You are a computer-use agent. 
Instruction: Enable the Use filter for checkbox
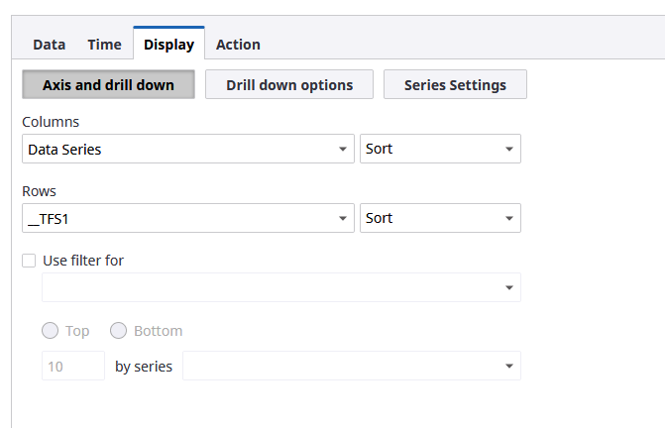[x=29, y=261]
